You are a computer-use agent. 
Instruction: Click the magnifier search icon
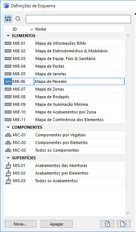pyautogui.click(x=18, y=19)
